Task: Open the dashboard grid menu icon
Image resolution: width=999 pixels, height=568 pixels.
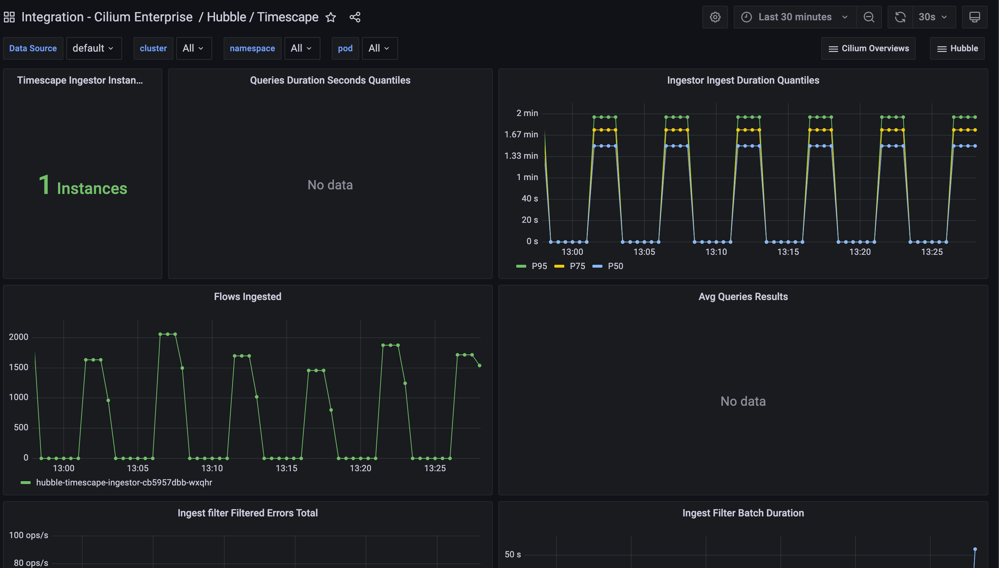Action: (9, 17)
